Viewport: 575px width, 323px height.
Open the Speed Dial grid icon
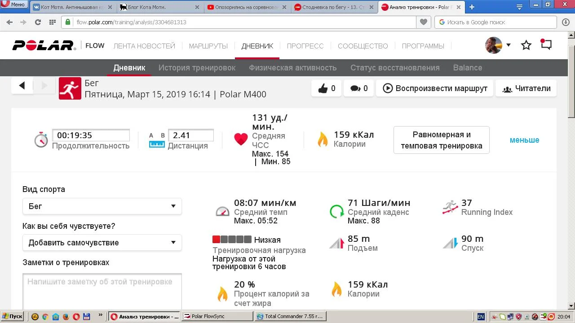click(52, 22)
